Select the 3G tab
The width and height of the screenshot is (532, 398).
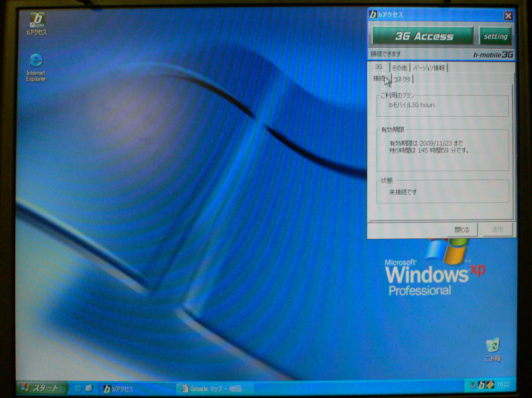click(379, 67)
